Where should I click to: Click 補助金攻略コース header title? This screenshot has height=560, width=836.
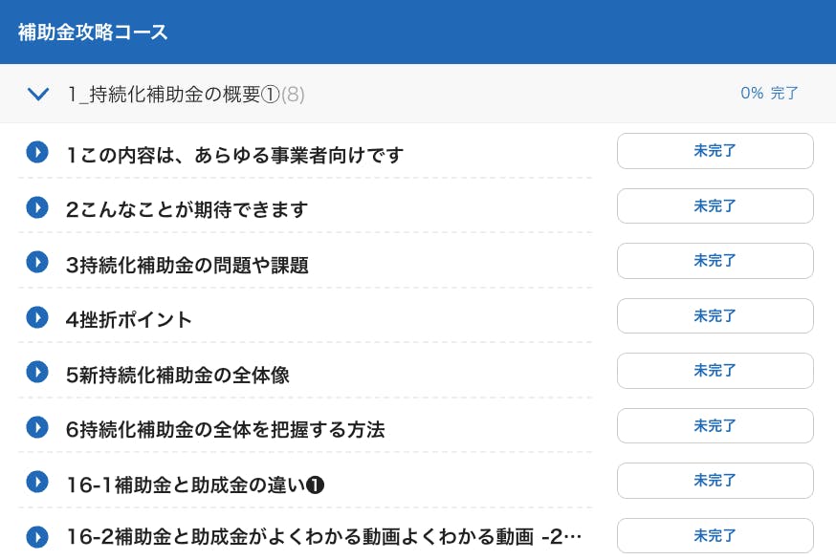pyautogui.click(x=93, y=32)
